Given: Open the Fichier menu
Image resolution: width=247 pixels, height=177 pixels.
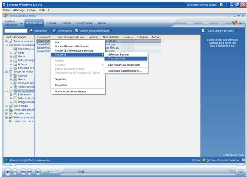Looking at the screenshot, I should (x=7, y=10).
